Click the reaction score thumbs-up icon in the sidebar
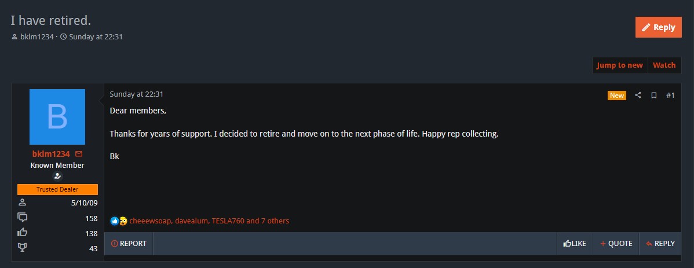The width and height of the screenshot is (694, 268). point(22,233)
